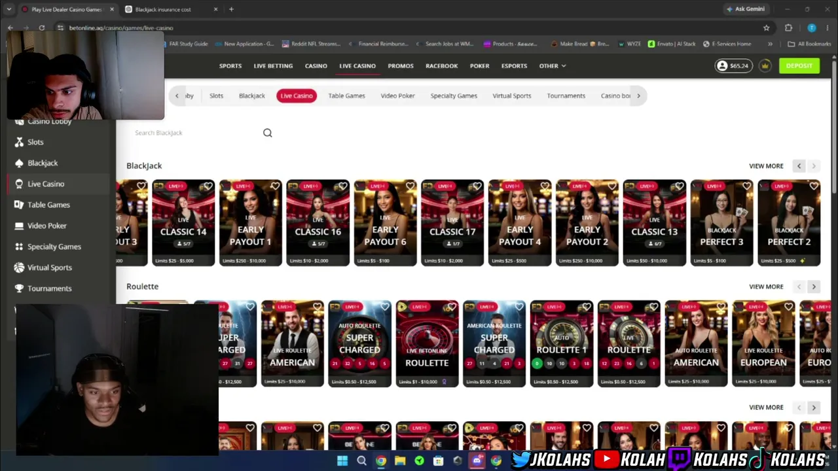
Task: Open a new browser tab
Action: (231, 9)
